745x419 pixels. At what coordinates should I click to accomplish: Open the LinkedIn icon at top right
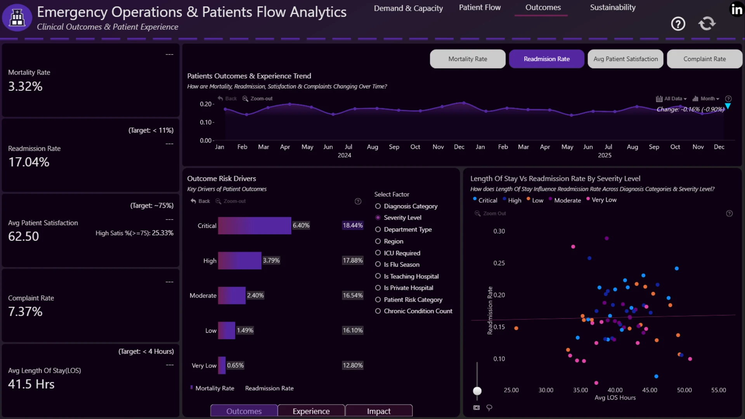pos(736,9)
